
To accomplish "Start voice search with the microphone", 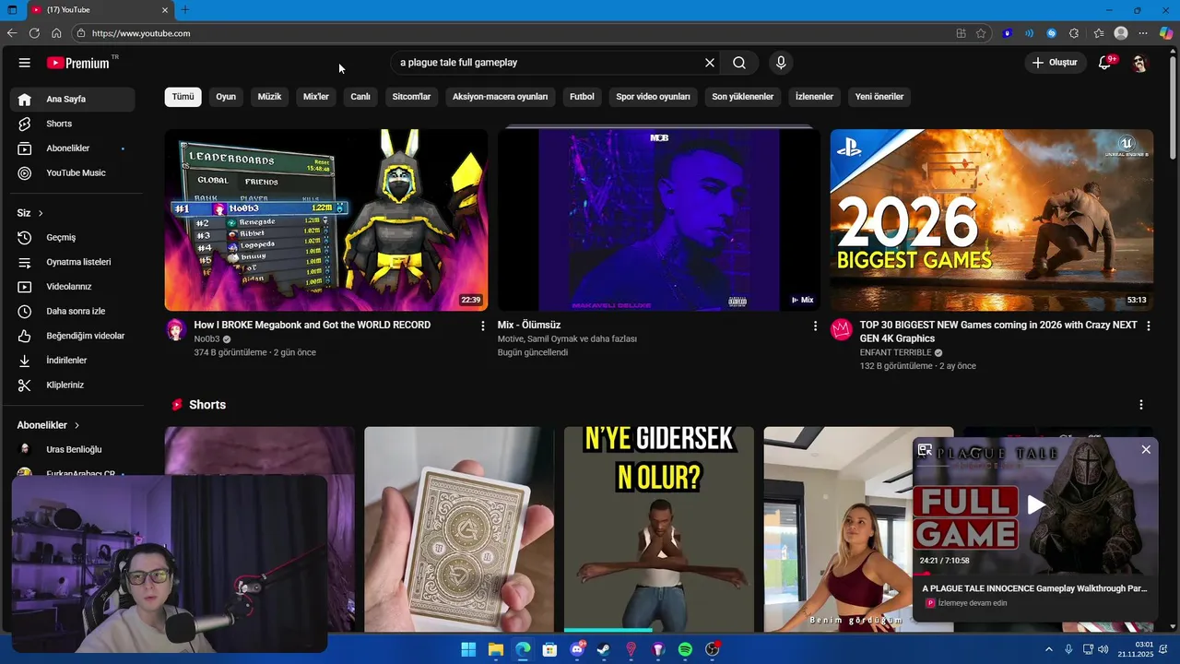I will point(781,63).
